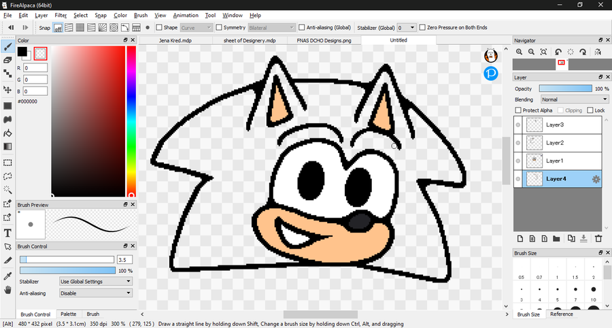Enable the grid snap icon
This screenshot has width=612, height=328.
[80, 28]
